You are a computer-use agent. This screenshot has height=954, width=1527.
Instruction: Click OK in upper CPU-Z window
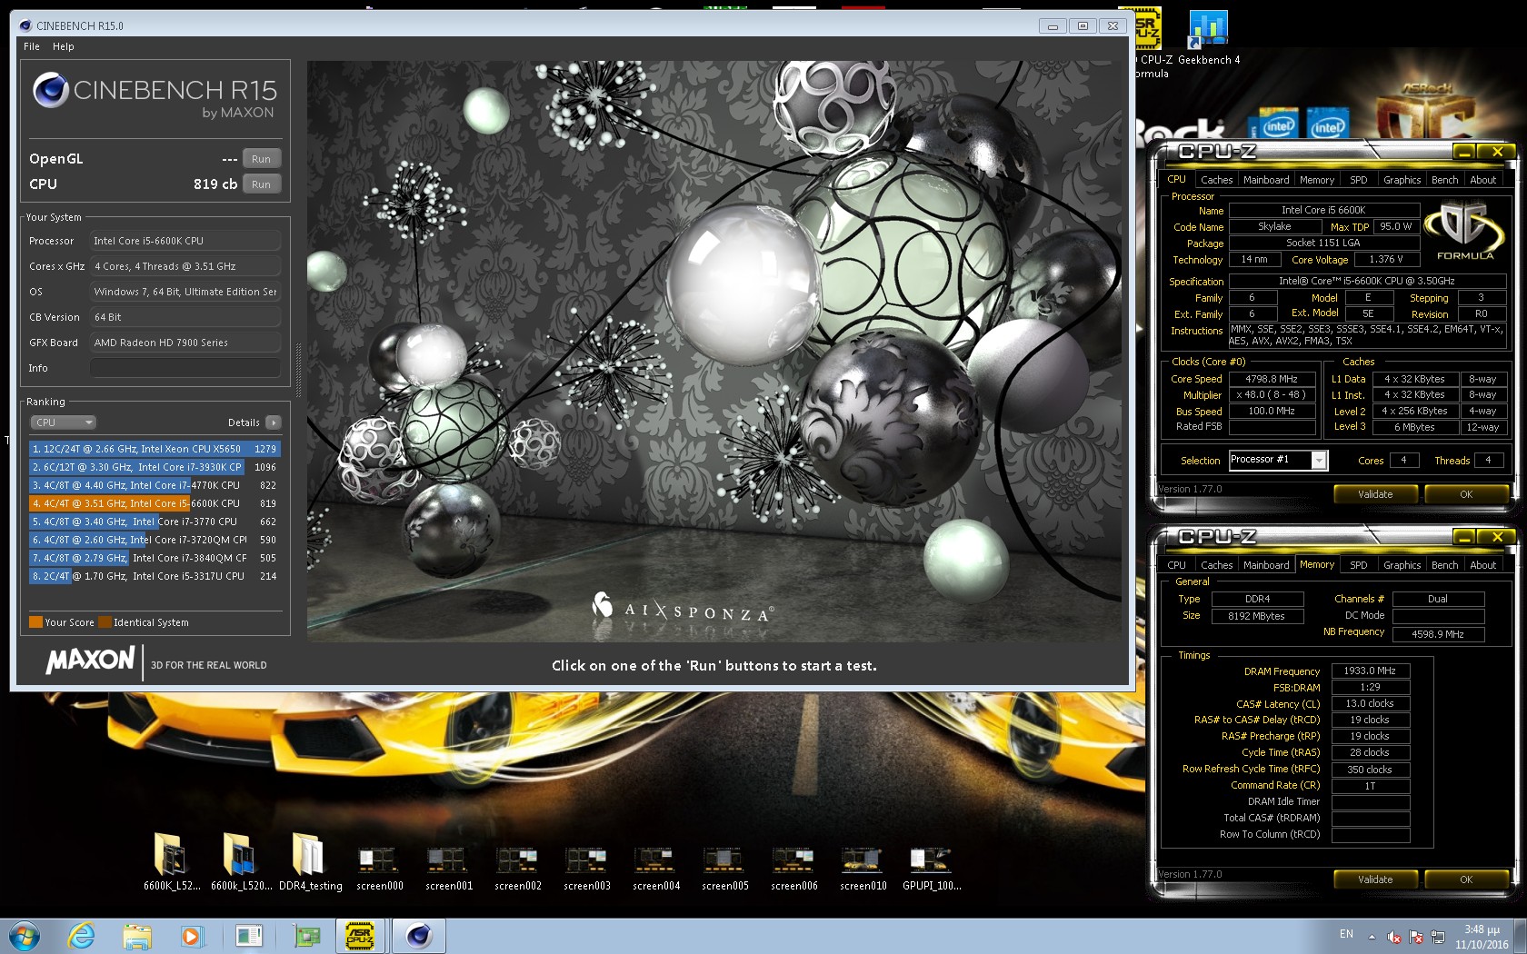tap(1466, 494)
